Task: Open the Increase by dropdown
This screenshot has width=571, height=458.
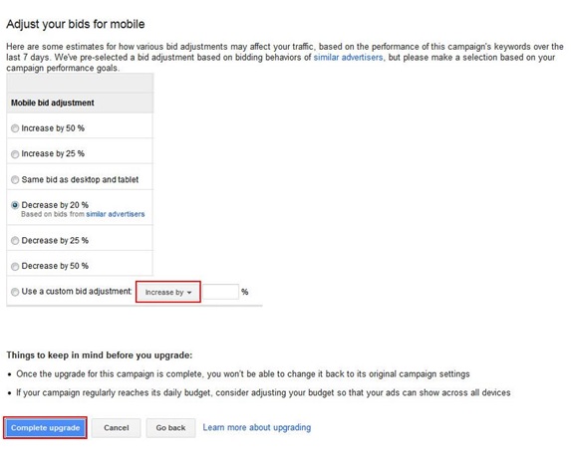Action: pyautogui.click(x=168, y=292)
